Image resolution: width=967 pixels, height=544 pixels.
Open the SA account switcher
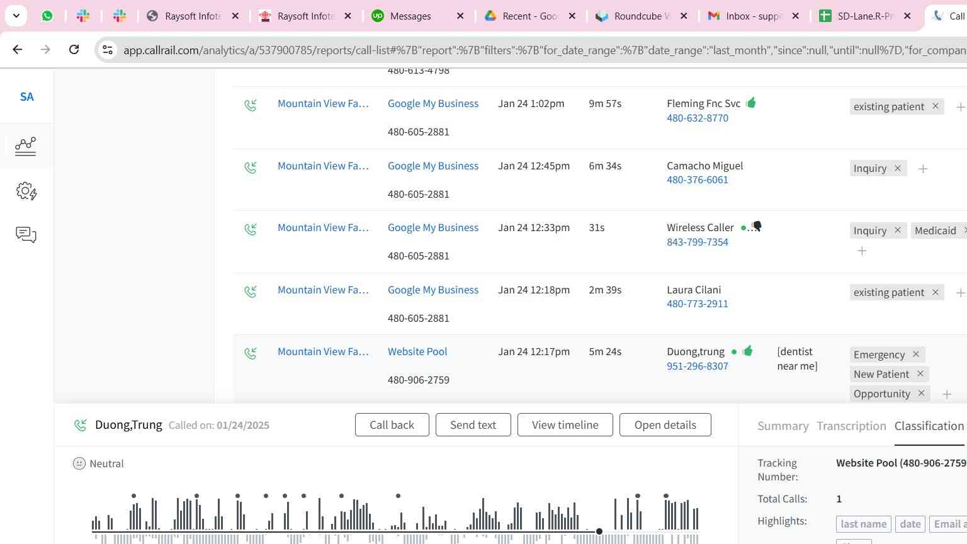pyautogui.click(x=26, y=97)
